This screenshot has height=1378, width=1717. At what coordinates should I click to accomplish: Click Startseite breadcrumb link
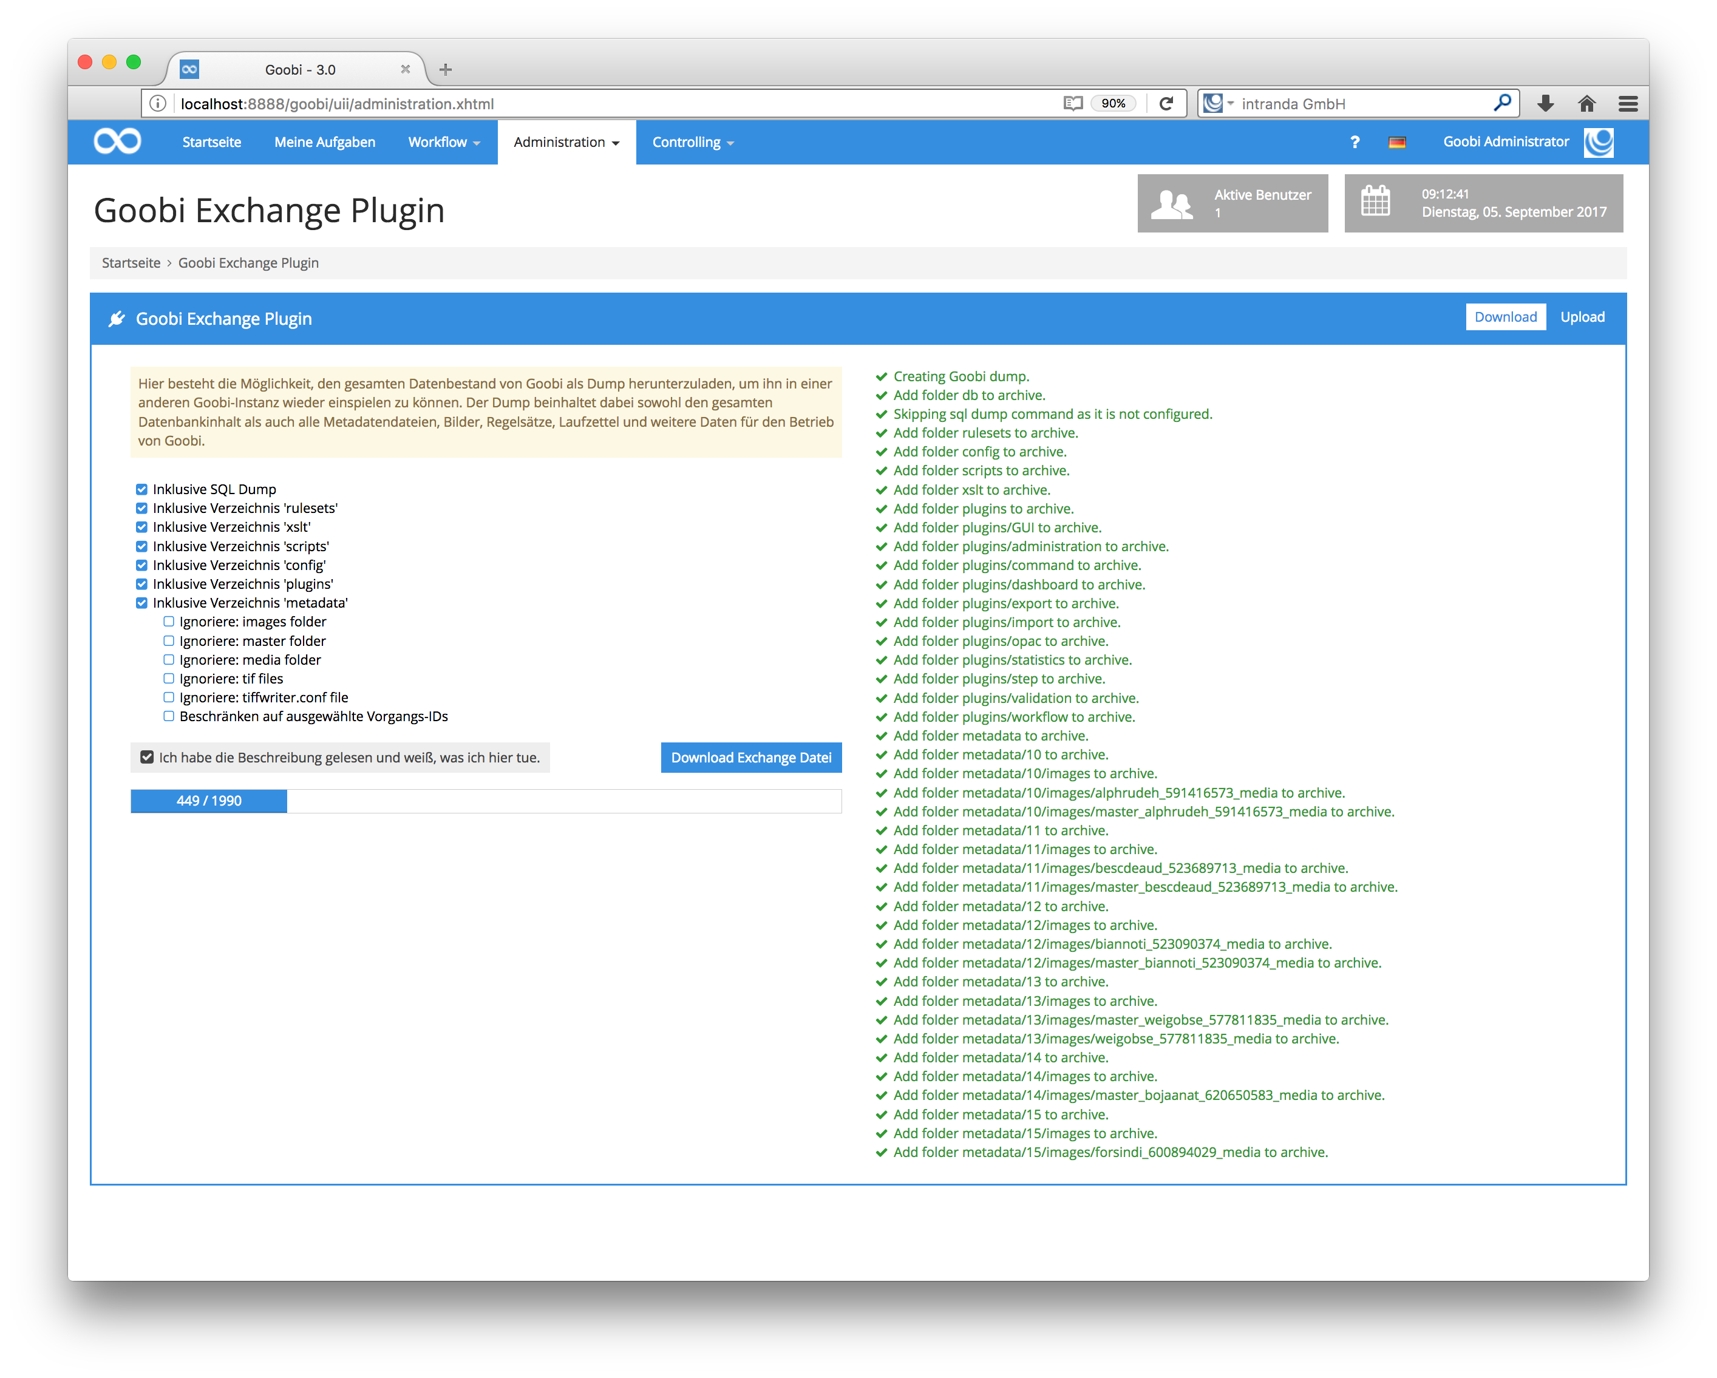tap(131, 263)
